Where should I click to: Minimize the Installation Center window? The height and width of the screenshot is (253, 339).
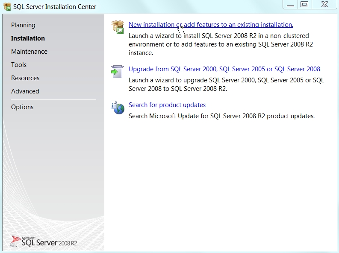click(290, 5)
